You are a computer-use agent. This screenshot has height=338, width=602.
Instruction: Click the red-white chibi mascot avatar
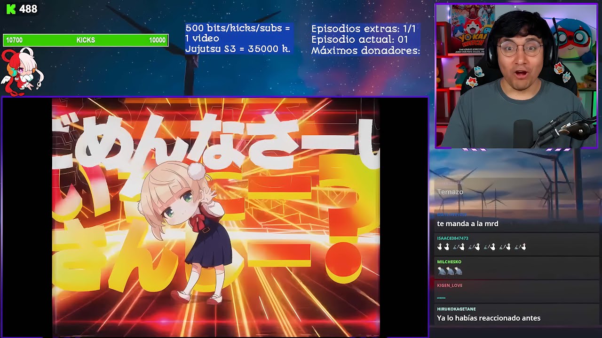(22, 71)
